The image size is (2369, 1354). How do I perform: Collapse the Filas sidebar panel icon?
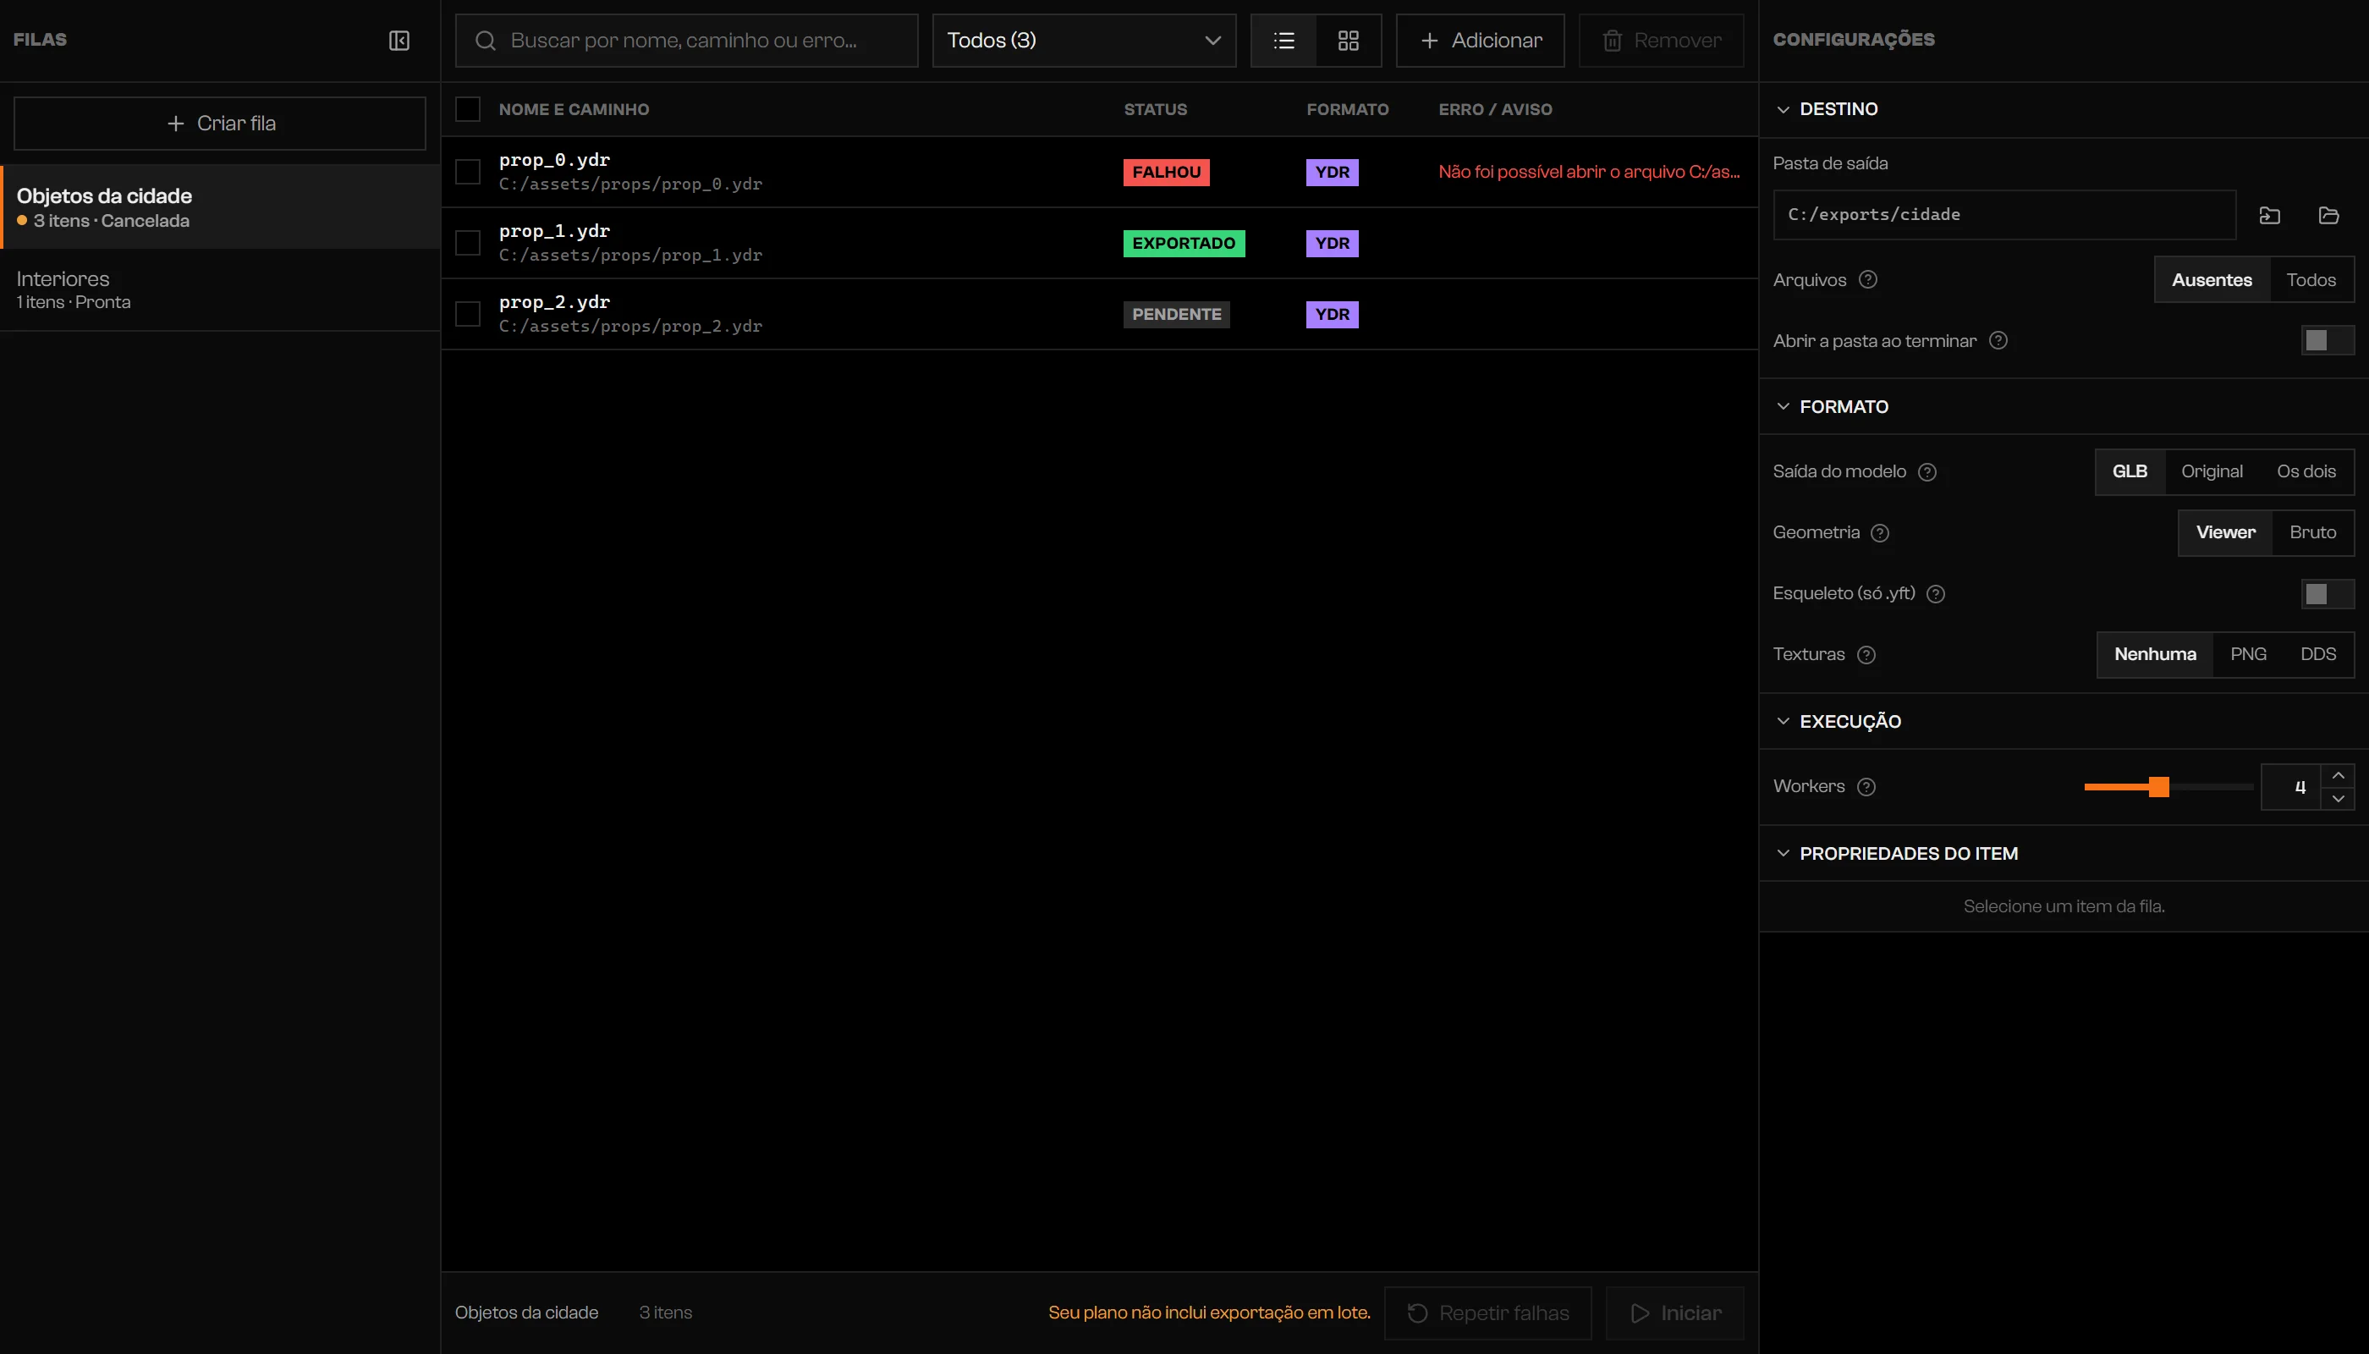click(x=398, y=40)
